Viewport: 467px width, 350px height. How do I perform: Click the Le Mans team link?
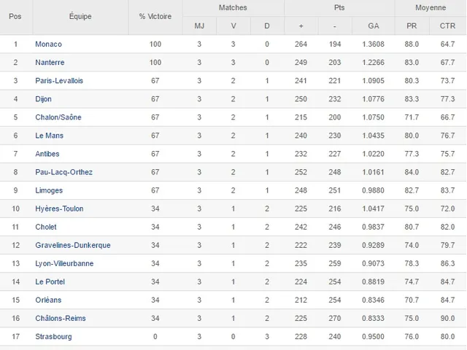pyautogui.click(x=48, y=136)
